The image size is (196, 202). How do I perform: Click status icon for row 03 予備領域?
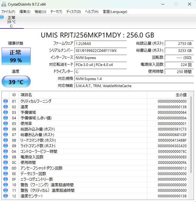pos(6,112)
